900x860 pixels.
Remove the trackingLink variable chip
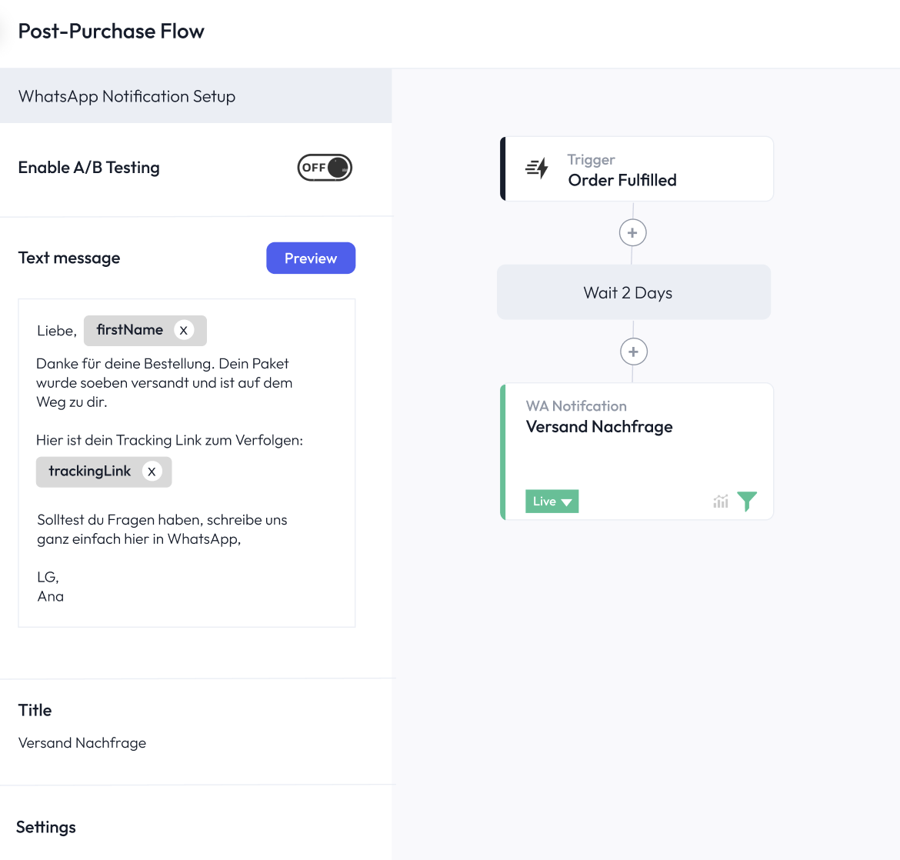152,472
